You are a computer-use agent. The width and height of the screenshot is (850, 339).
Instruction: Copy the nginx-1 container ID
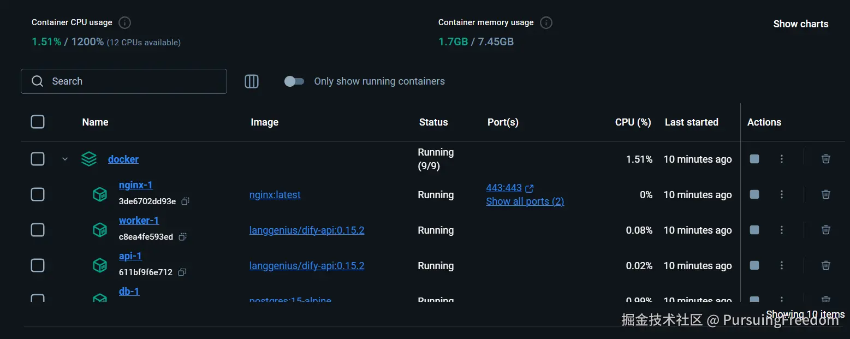185,201
